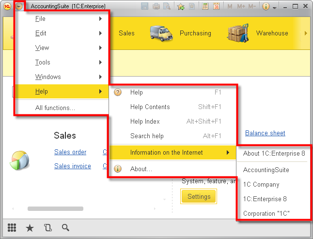Expand the Tools submenu arrow

[x=100, y=63]
